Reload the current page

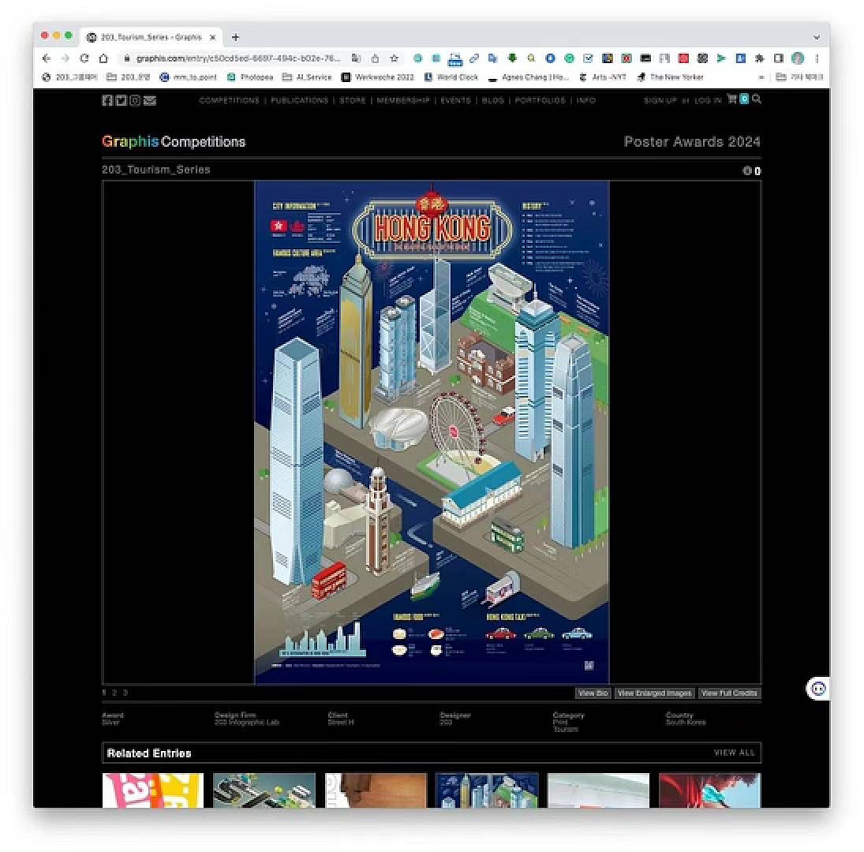[84, 58]
